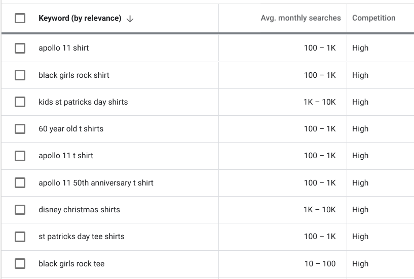Click High competition for black girls rock tee
The width and height of the screenshot is (414, 279).
(x=360, y=264)
